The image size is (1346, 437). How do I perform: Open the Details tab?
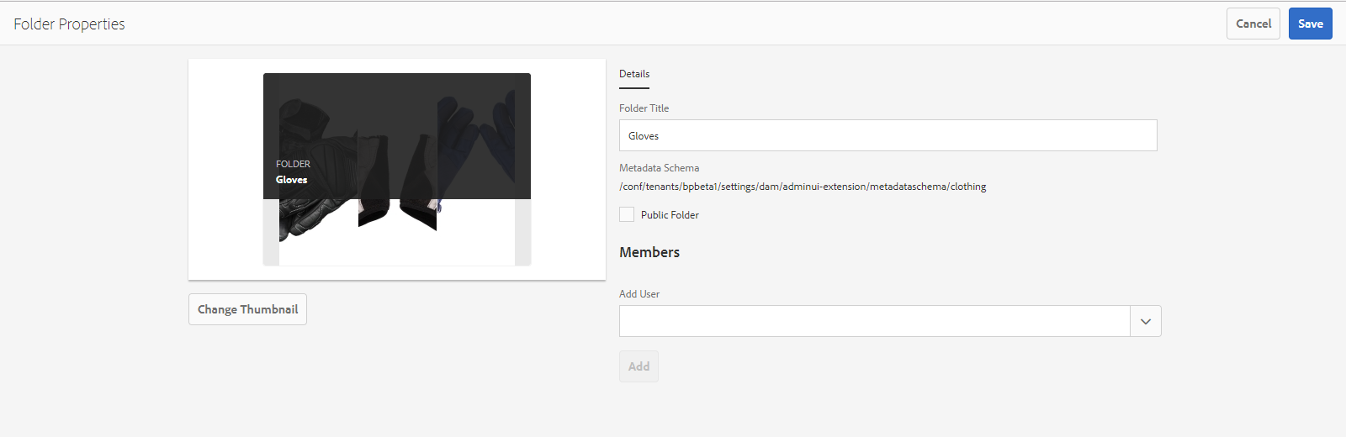[634, 74]
